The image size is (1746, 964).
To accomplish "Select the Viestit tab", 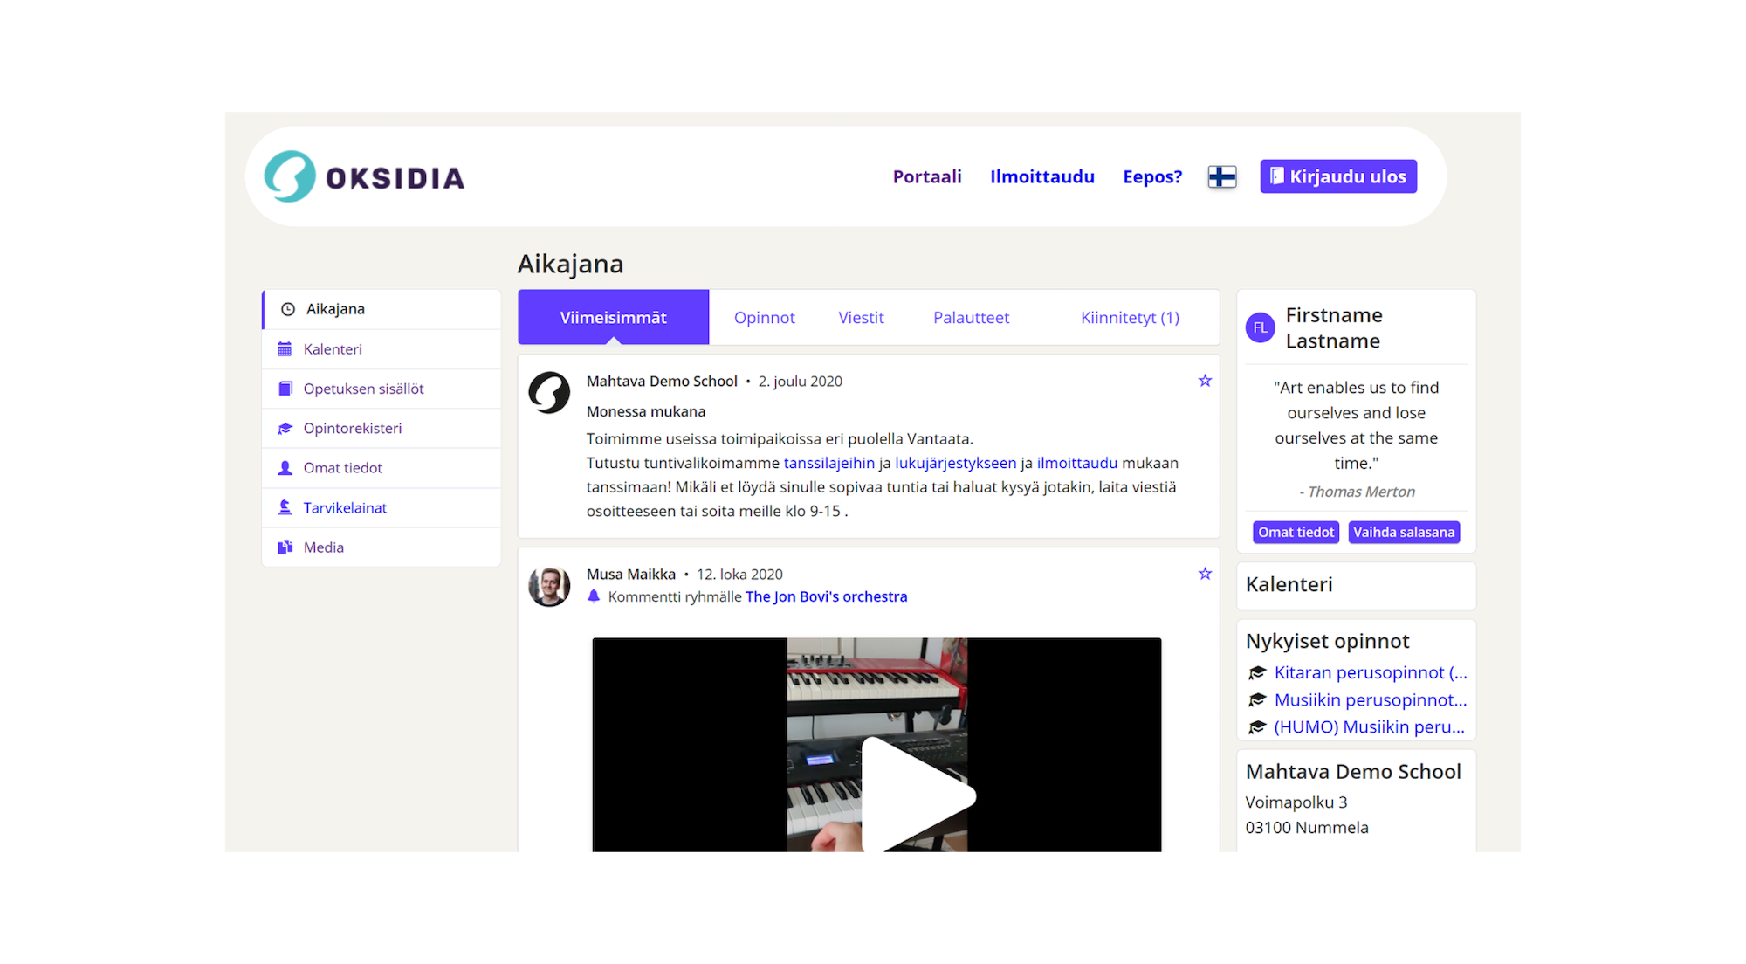I will tap(861, 318).
